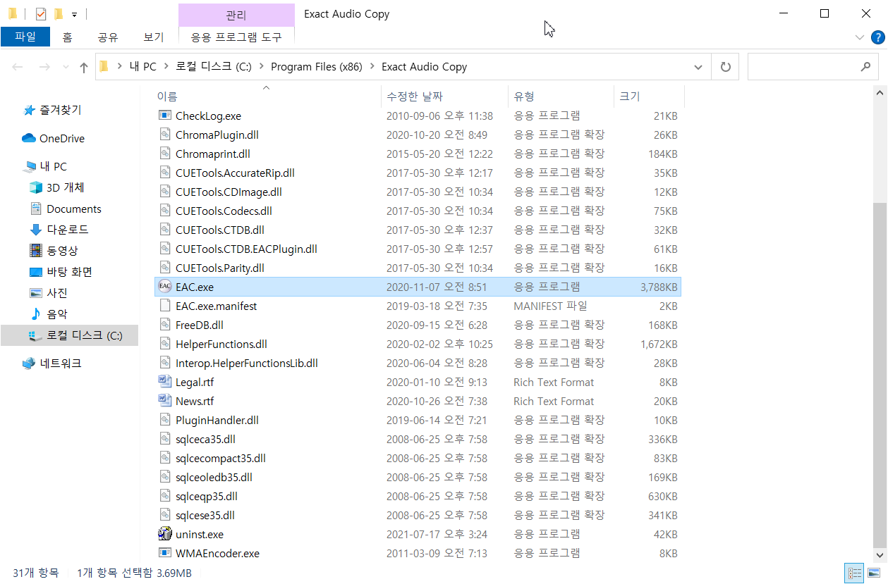Click the 3D 개체 cube icon
Image resolution: width=888 pixels, height=584 pixels.
click(x=36, y=187)
